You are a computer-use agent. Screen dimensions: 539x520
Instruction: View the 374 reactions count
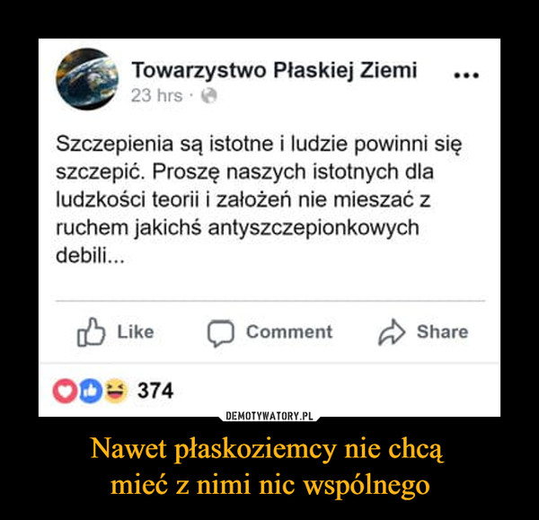coord(155,391)
